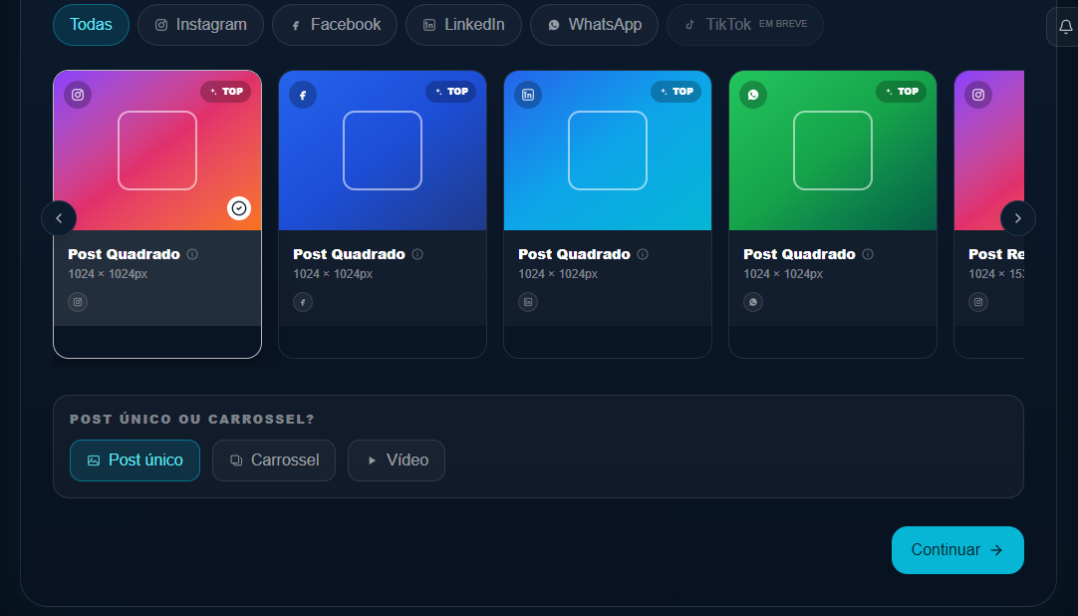Click small WhatsApp icon below the size text

click(x=753, y=302)
